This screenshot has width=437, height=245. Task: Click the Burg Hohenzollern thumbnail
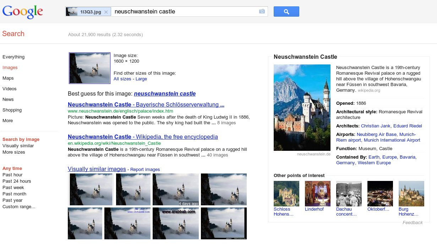pyautogui.click(x=411, y=194)
